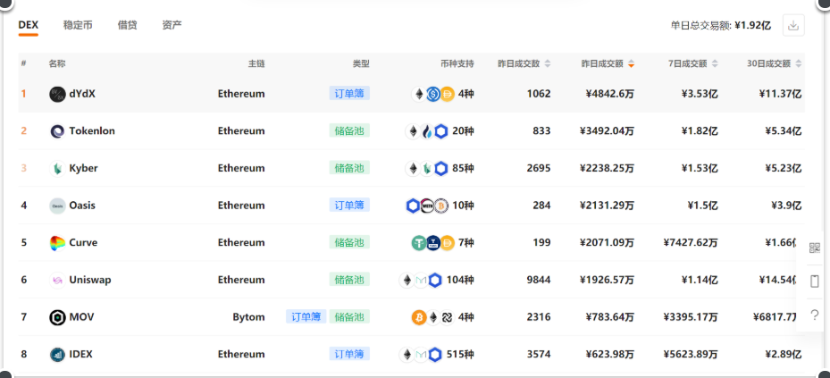Click the Ethereum coin icon in MOV row
830x378 pixels.
click(433, 317)
